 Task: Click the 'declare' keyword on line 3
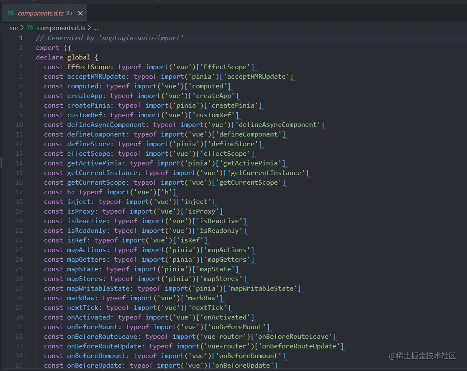tap(49, 57)
